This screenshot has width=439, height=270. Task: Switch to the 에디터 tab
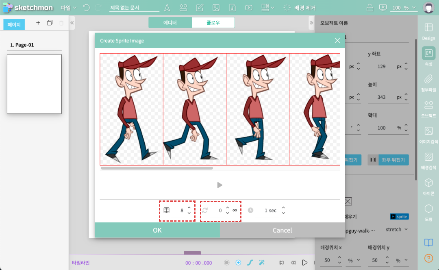point(170,23)
